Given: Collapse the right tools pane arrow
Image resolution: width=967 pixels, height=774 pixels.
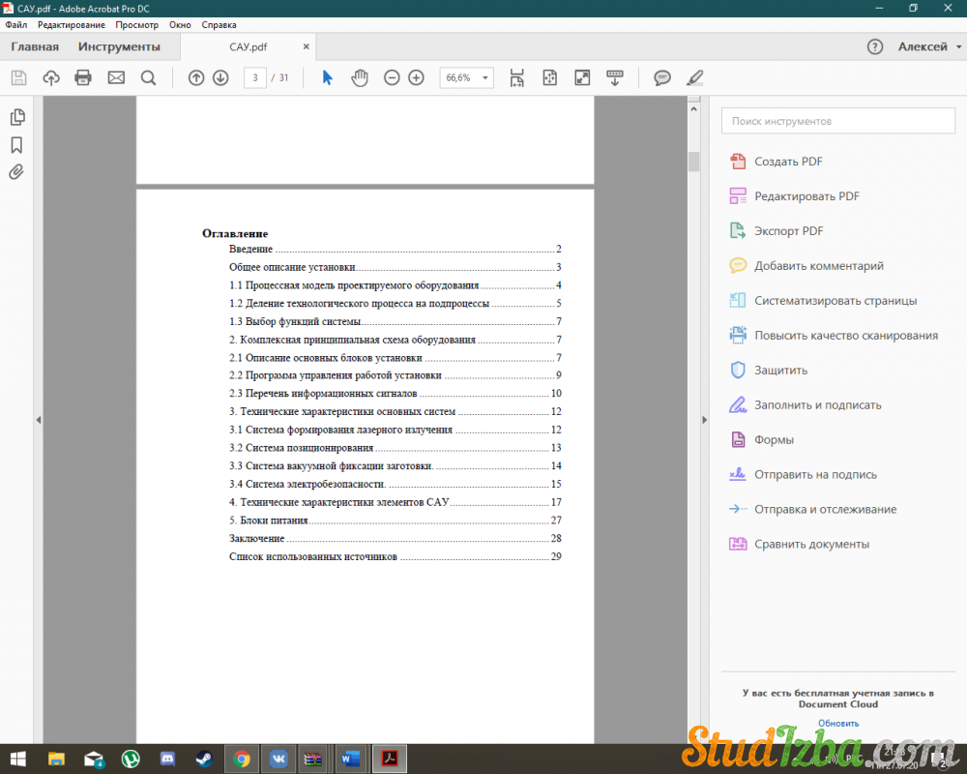Looking at the screenshot, I should [x=704, y=420].
